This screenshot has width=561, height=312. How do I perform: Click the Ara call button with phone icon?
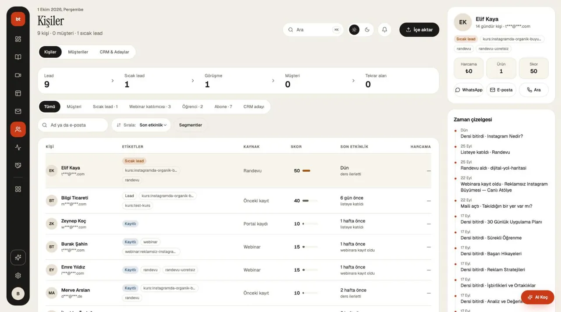pos(534,90)
